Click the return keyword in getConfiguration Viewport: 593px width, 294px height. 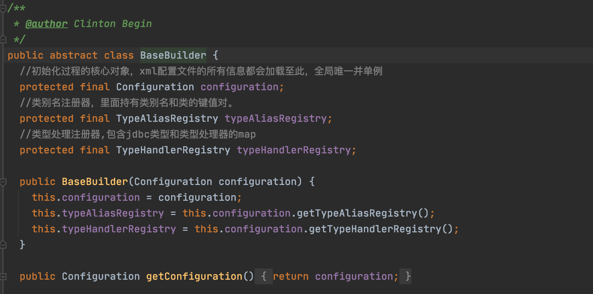(290, 276)
